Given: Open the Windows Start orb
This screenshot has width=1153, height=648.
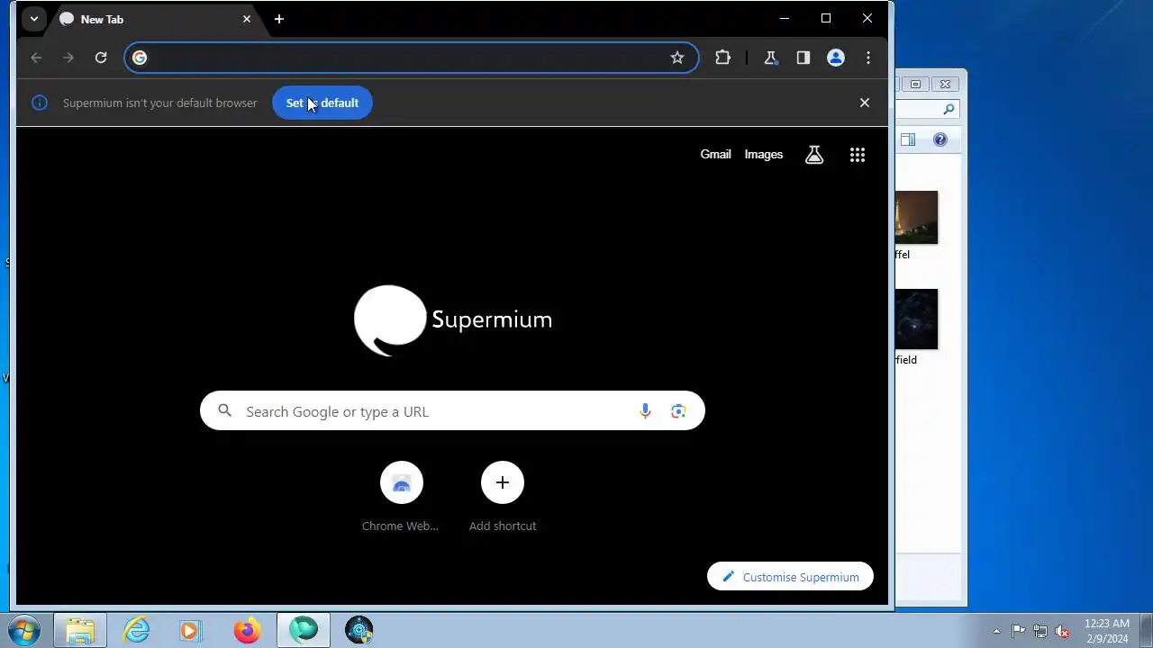Looking at the screenshot, I should 23,630.
